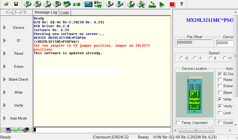
Task: Click the A÷B compare toolbar icon
Action: click(x=77, y=4)
